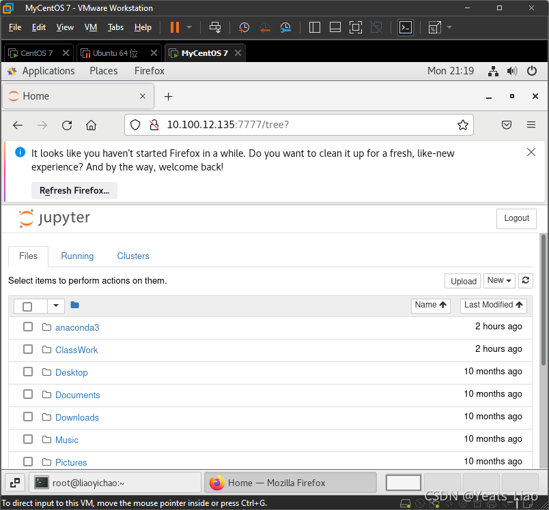Click the address bar URL

click(x=228, y=125)
